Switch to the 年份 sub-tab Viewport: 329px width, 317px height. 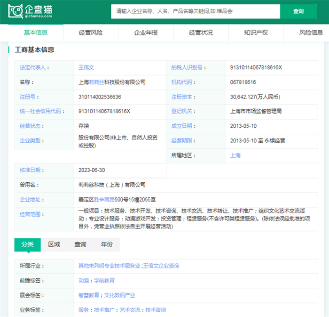tap(107, 244)
